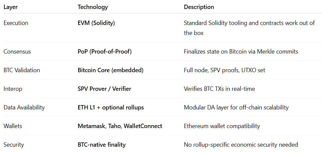This screenshot has height=157, width=322.
Task: Click the Metamask, Taho, WalletConnect entry
Action: pyautogui.click(x=120, y=126)
